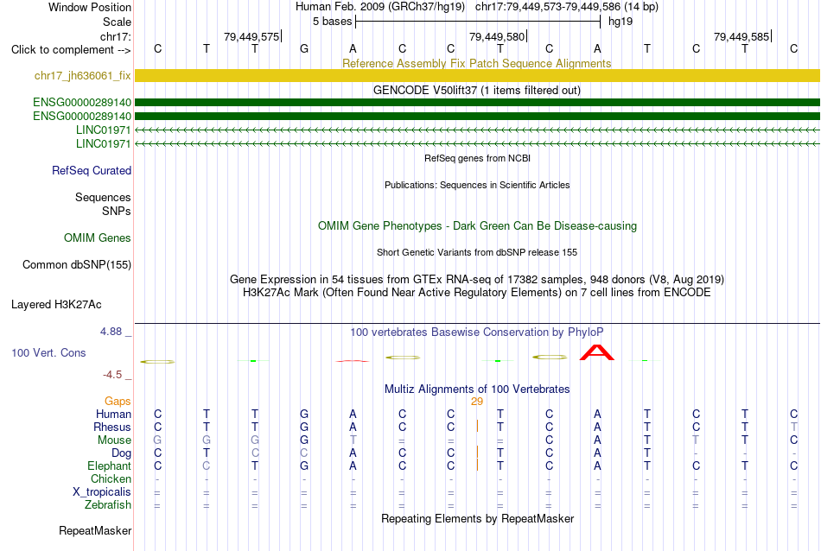Click the Gaps row label
Image resolution: width=821 pixels, height=551 pixels.
pyautogui.click(x=118, y=401)
